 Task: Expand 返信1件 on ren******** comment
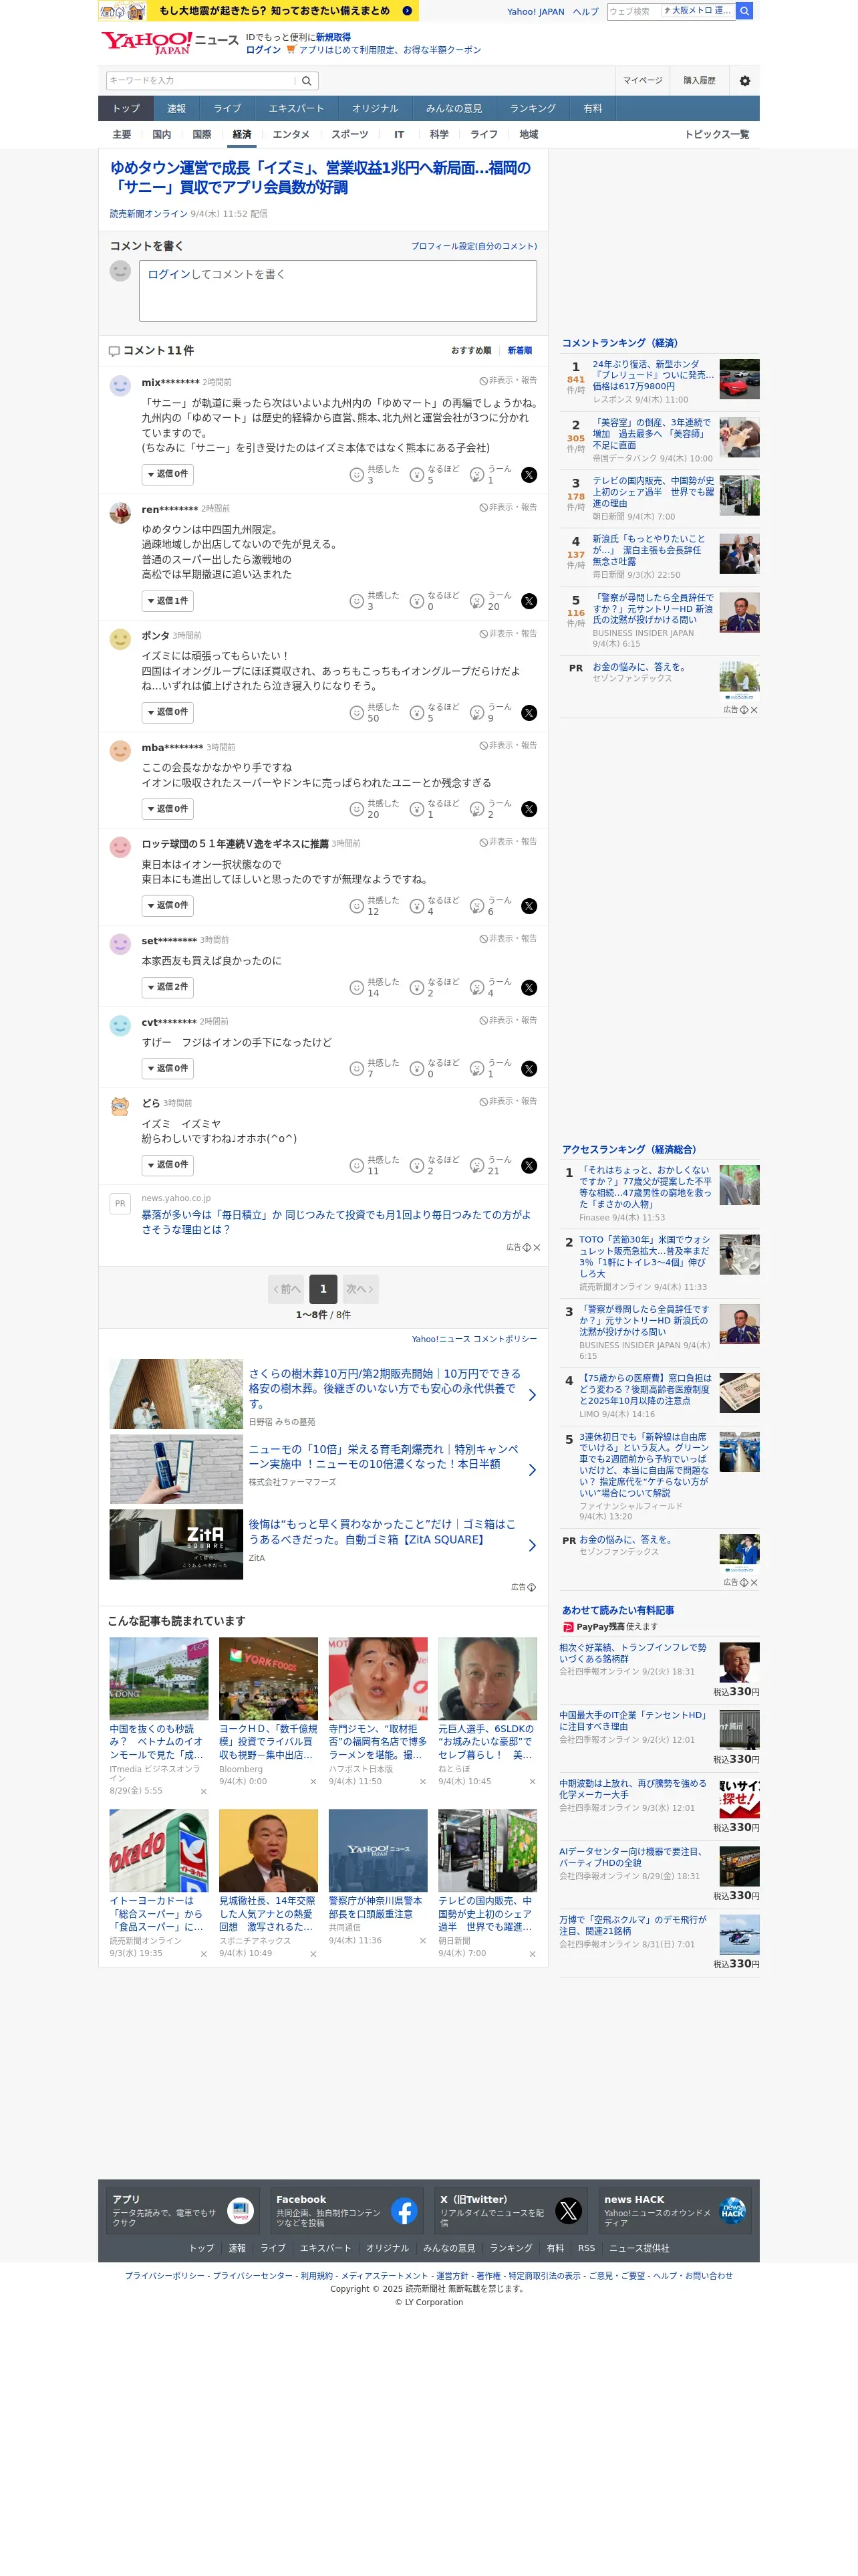pos(168,601)
